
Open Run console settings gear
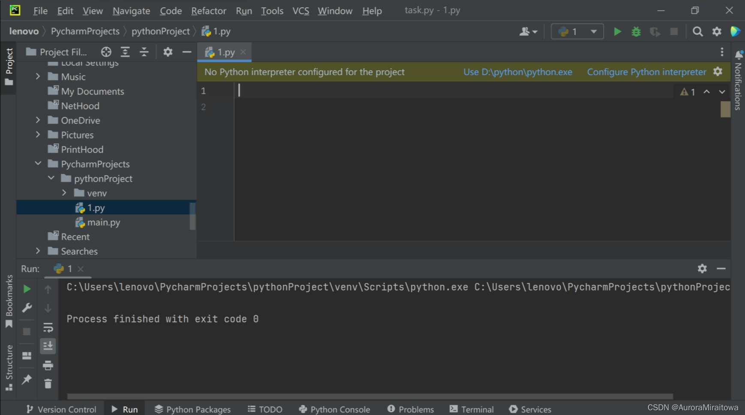pos(702,269)
